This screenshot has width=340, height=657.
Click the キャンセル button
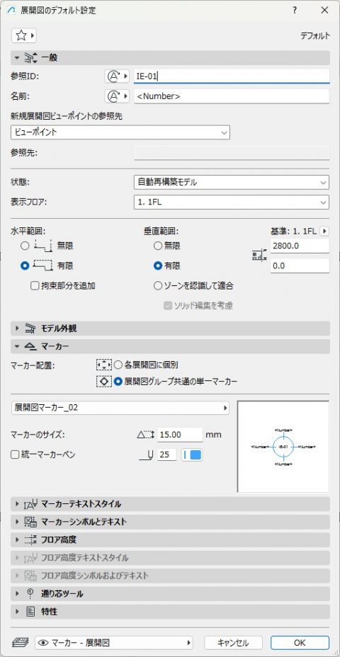point(234,643)
